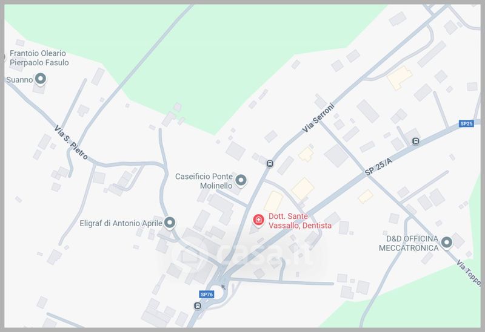
Task: Click the bus stop icon below SP76
Action: click(x=198, y=306)
